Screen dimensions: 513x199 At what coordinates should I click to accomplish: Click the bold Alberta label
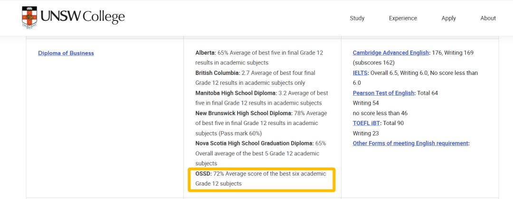(x=206, y=53)
